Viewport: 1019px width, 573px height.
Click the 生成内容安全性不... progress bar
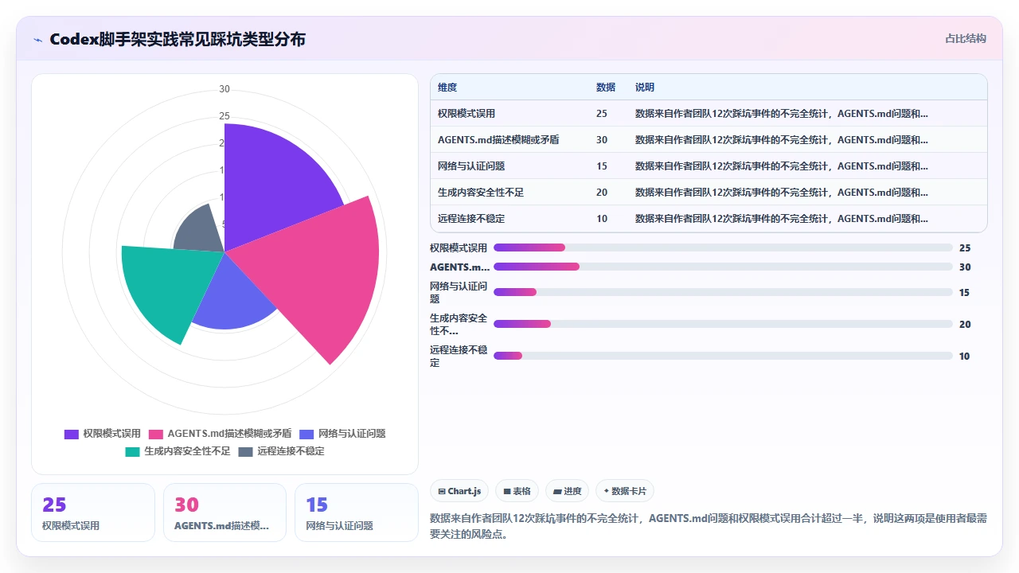click(x=723, y=324)
